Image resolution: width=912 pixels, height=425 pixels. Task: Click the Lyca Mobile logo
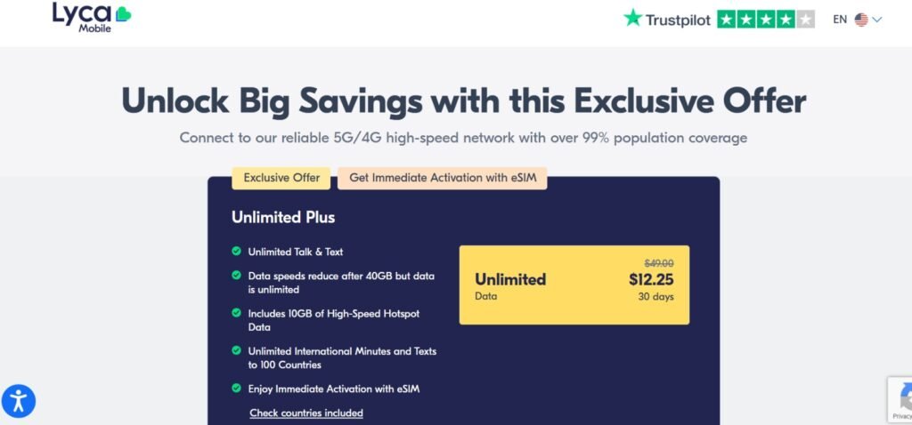[x=89, y=18]
